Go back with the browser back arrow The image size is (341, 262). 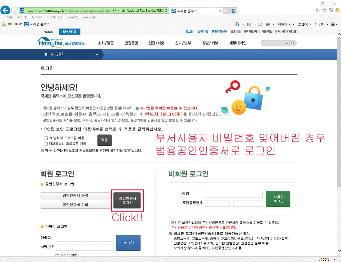coord(5,10)
